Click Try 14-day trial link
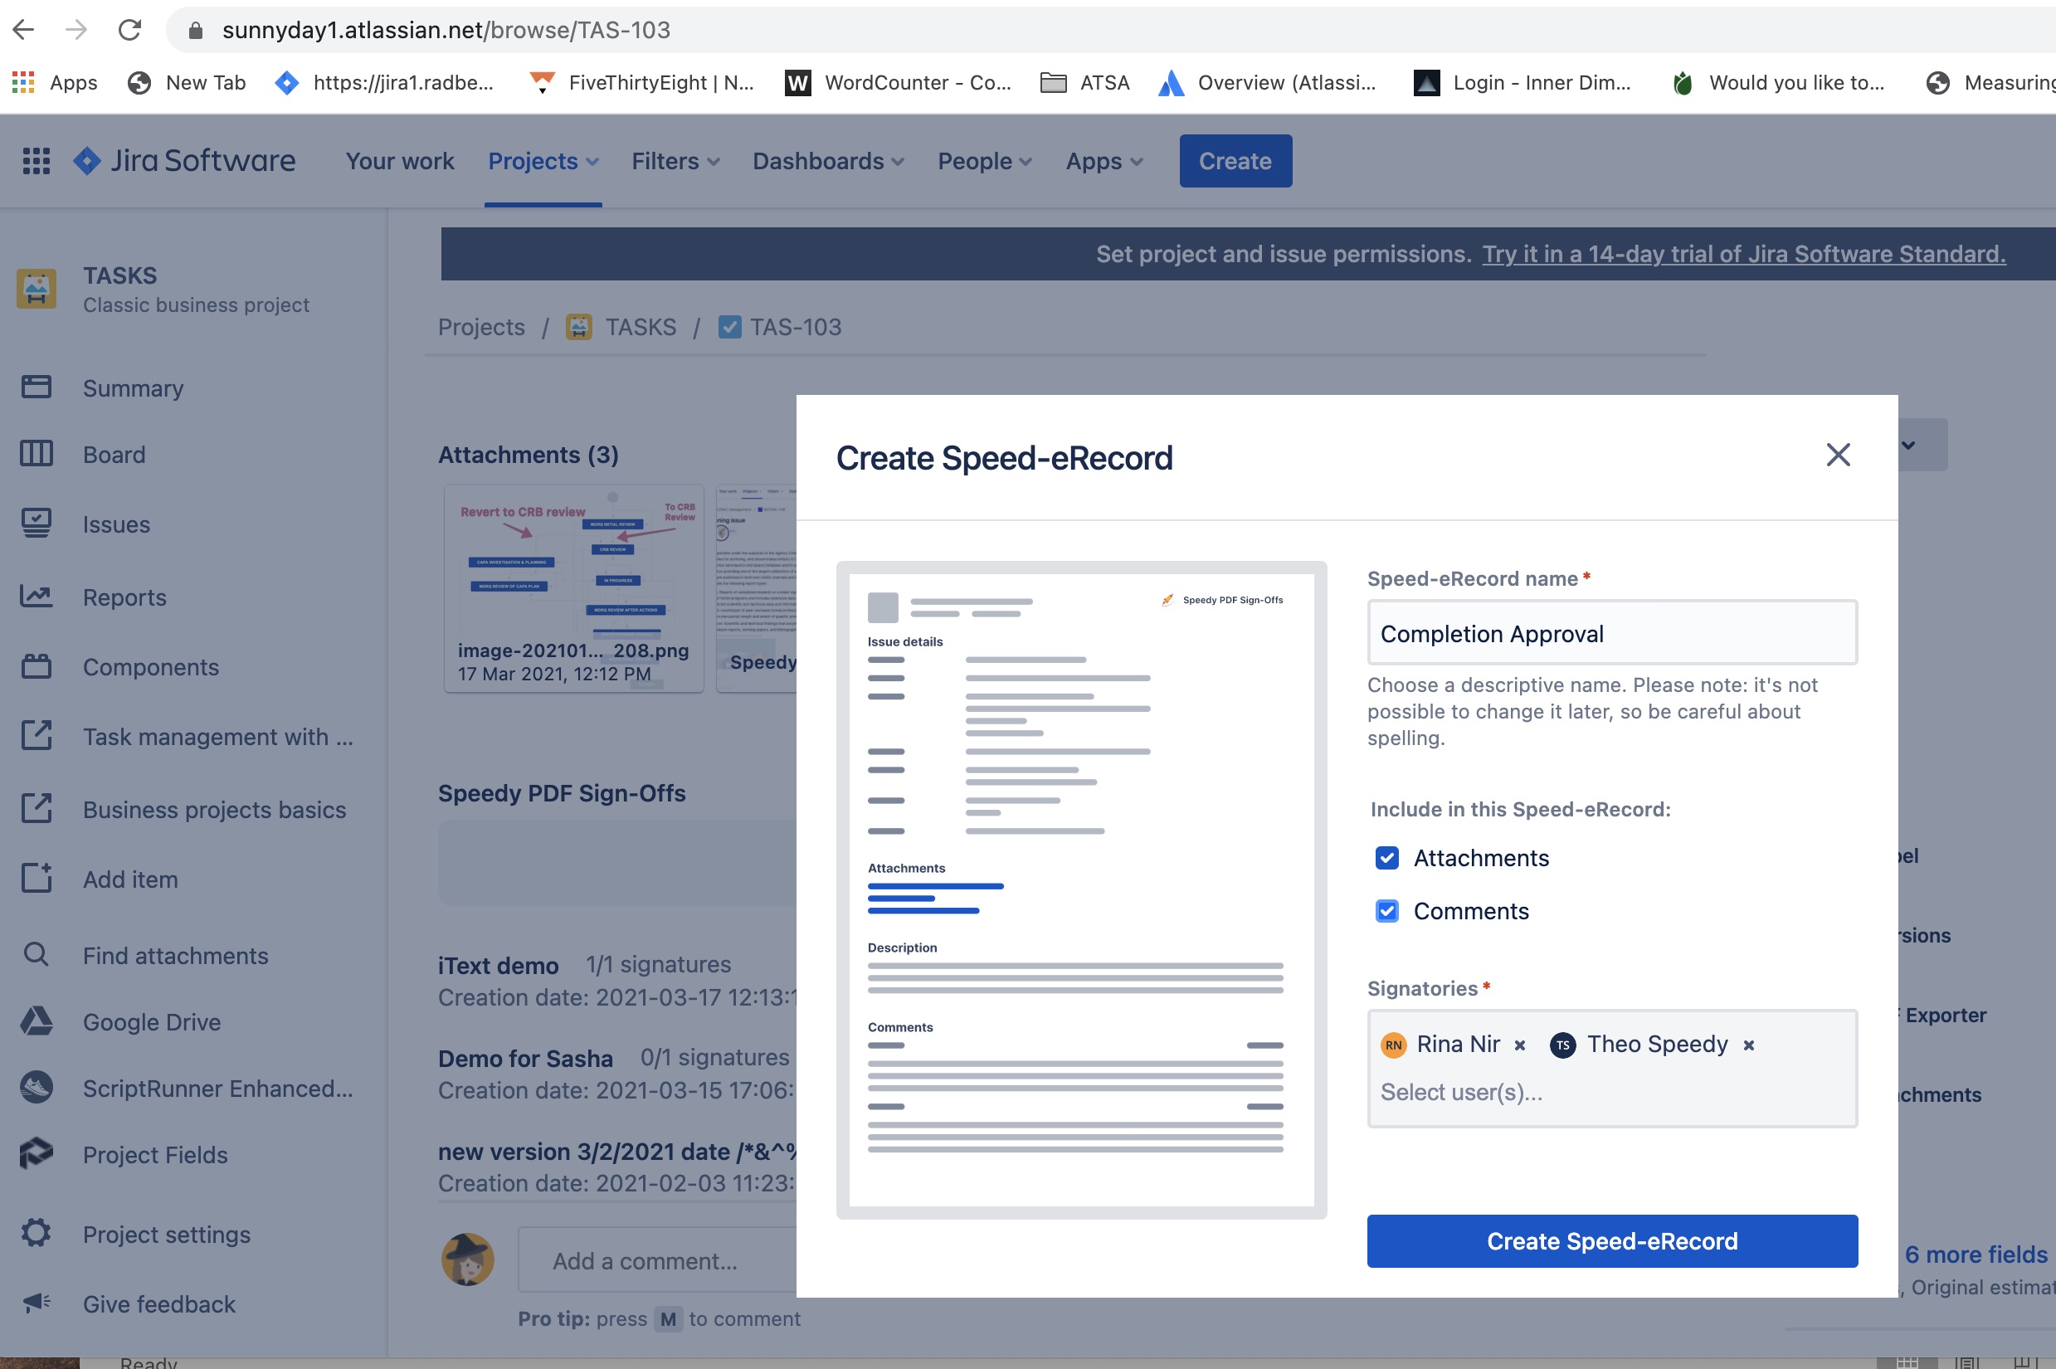 click(x=1743, y=254)
